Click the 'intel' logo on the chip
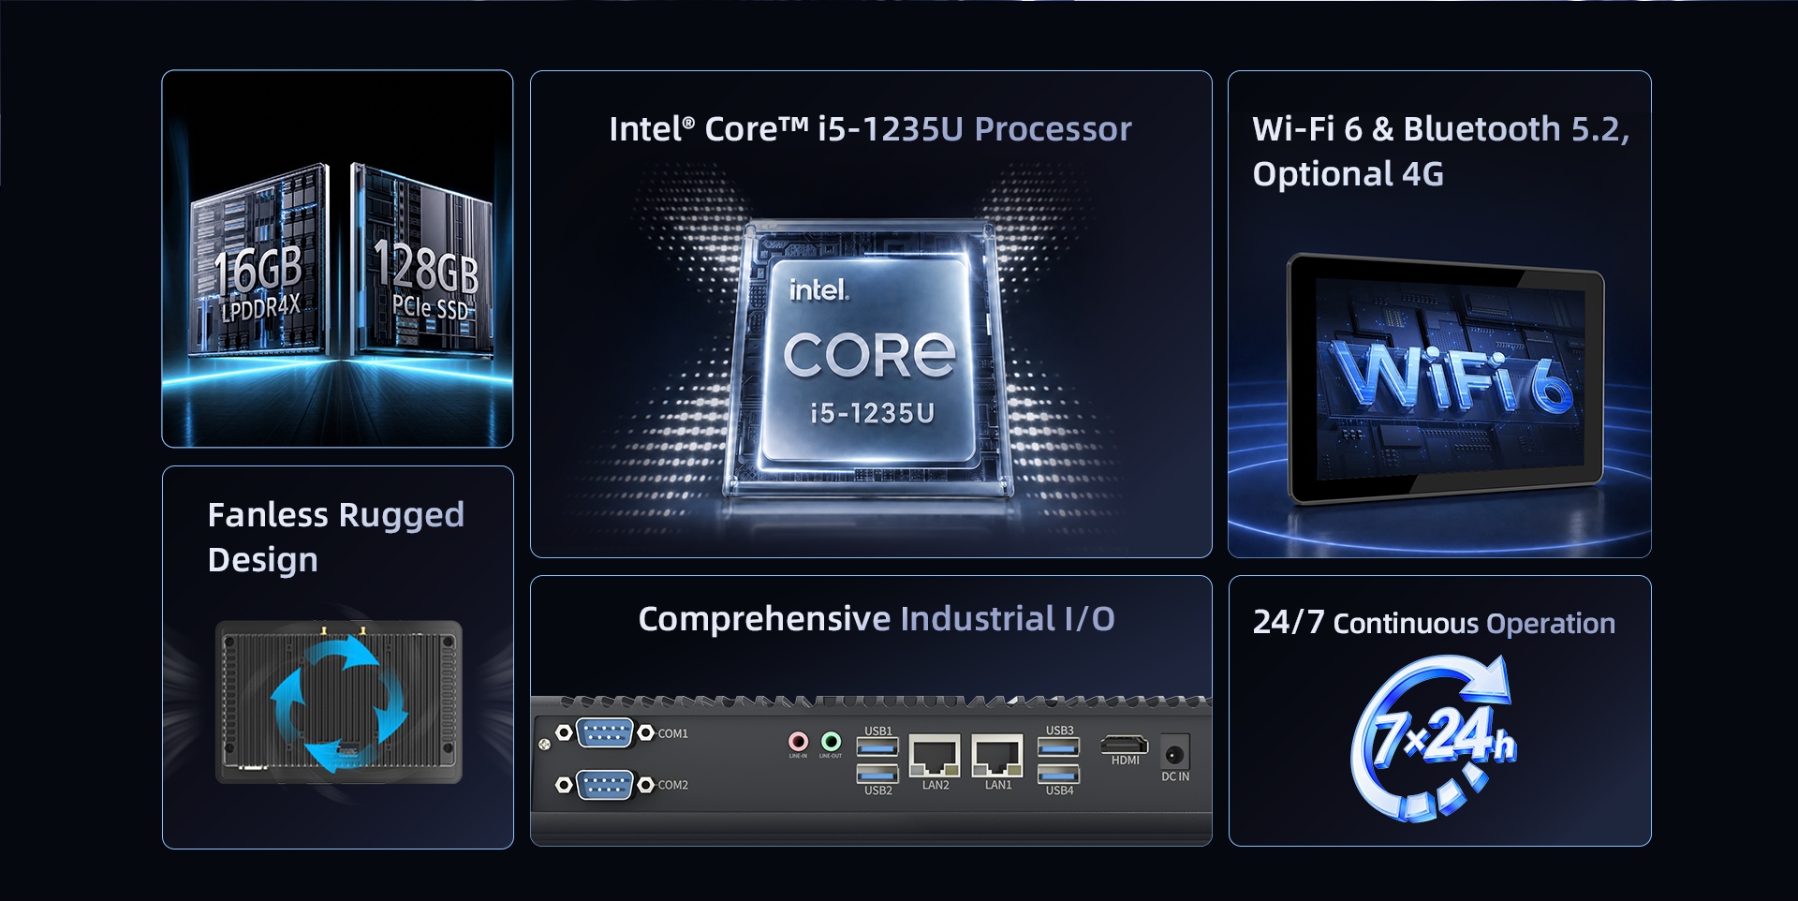Screen dimensions: 1798x901 pos(819,289)
